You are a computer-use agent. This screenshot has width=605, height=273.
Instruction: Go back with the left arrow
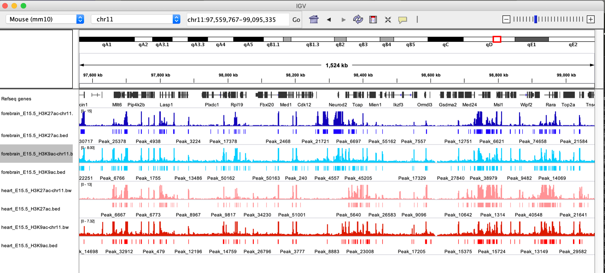click(329, 19)
